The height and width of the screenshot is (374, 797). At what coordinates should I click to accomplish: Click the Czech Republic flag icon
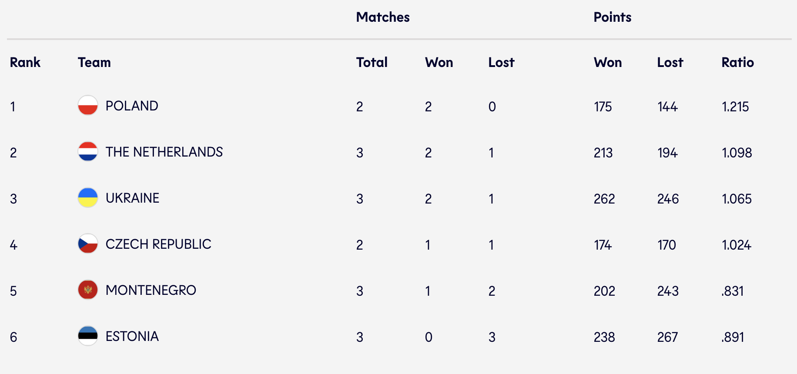coord(88,244)
